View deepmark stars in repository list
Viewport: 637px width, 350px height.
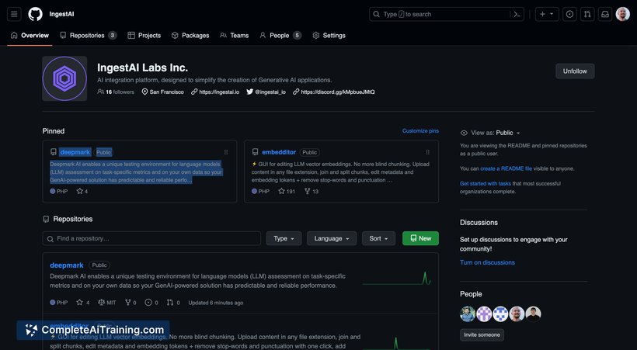coord(83,303)
